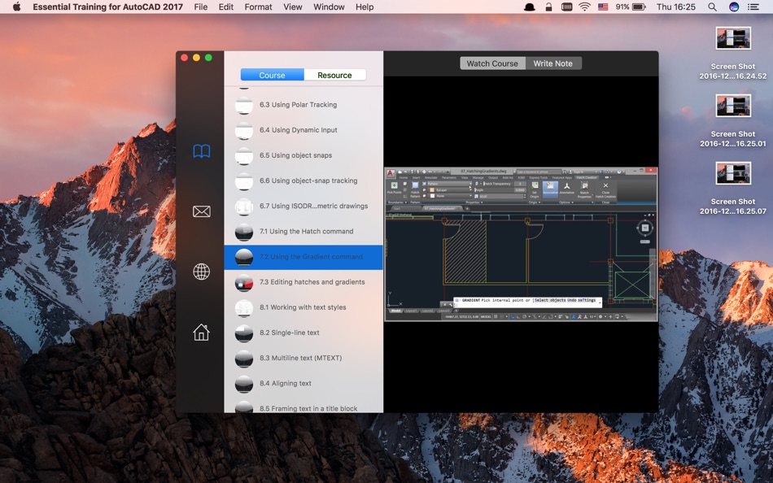Viewport: 773px width, 483px height.
Task: Open Essential Training for AutoCAD 2017 app menu
Action: (x=108, y=7)
